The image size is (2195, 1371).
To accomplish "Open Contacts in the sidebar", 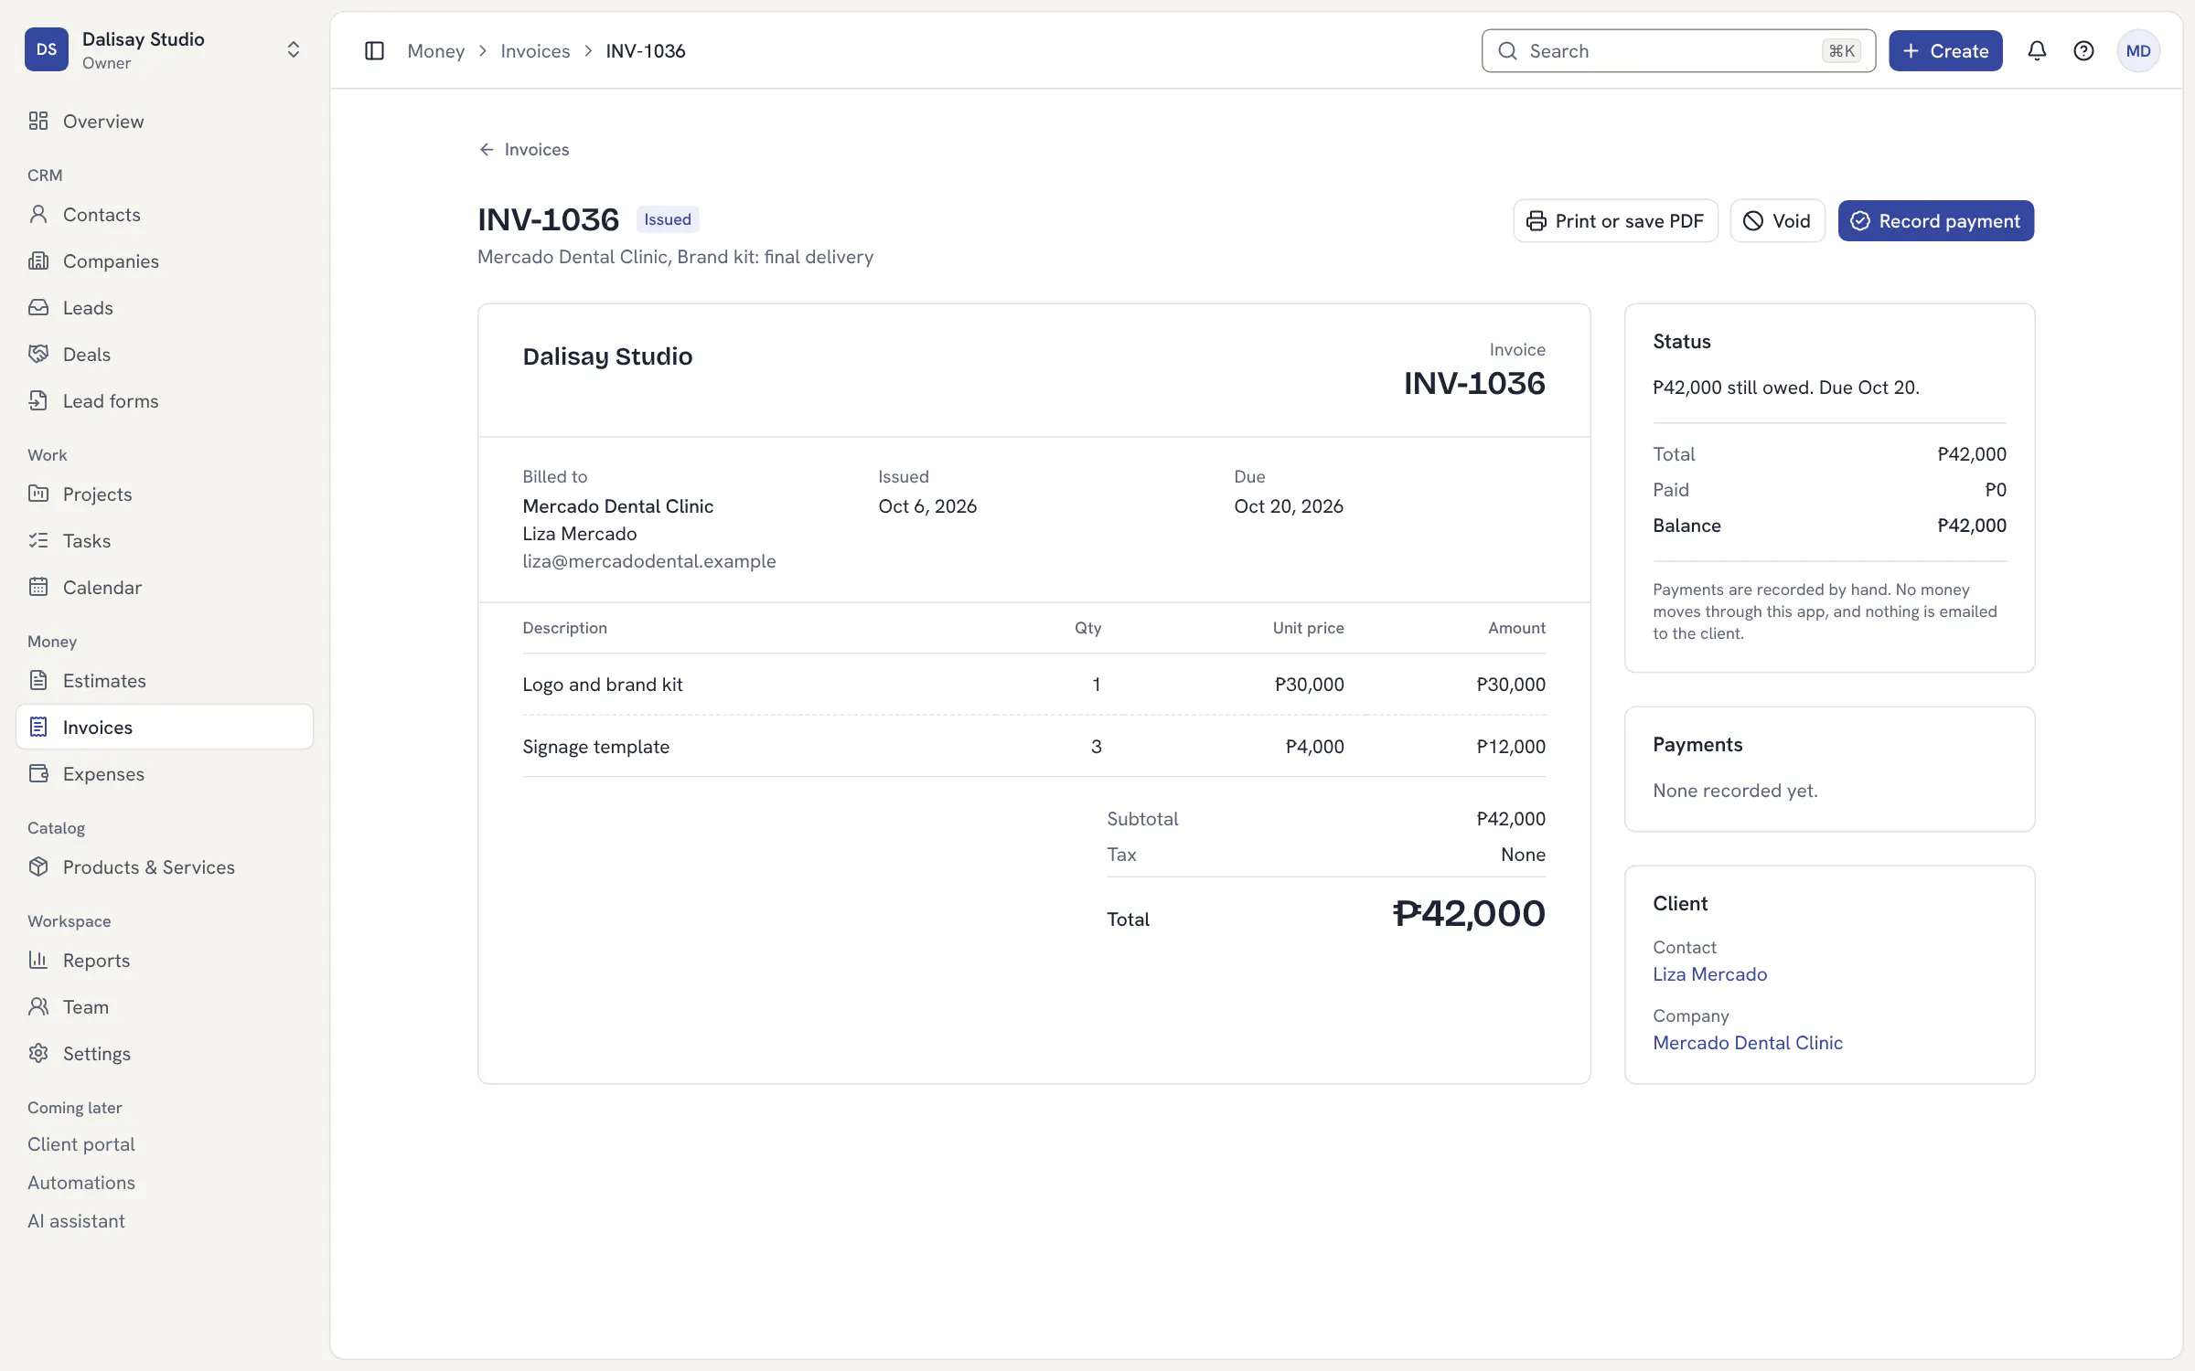I will (x=165, y=215).
